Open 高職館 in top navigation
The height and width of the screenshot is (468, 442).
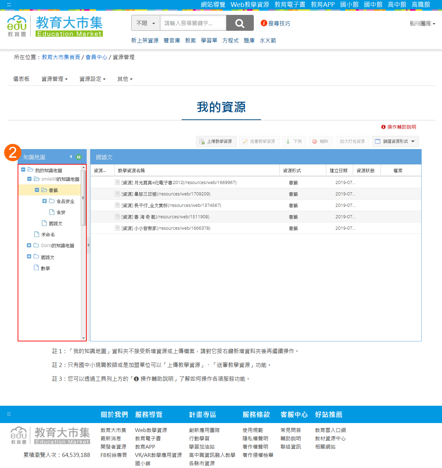(x=421, y=4)
